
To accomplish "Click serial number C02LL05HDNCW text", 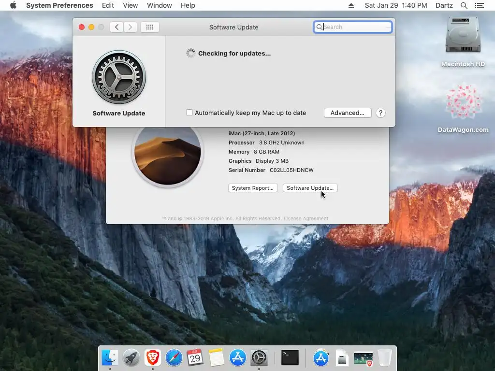I will [x=291, y=170].
